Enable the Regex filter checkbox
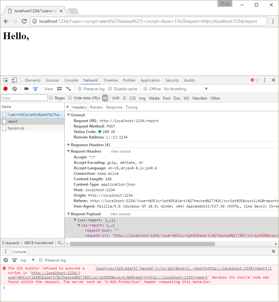Image resolution: width=279 pixels, height=302 pixels. (x=51, y=98)
